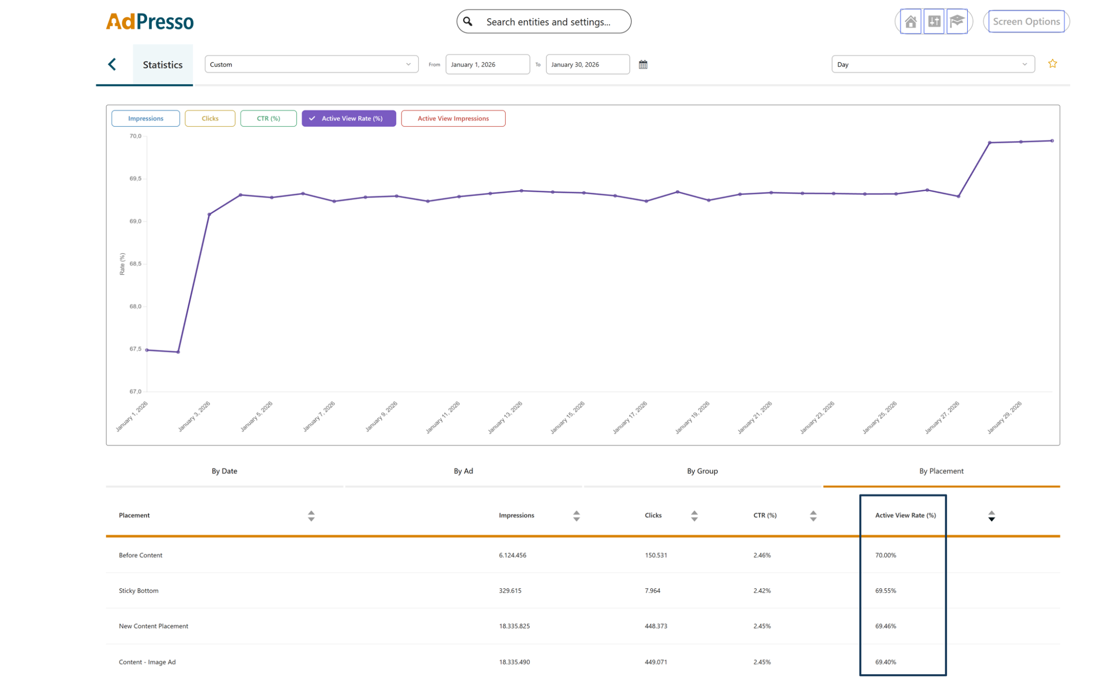Viewport: 1095px width, 679px height.
Task: Click the Active View Rate (%) column header
Action: coord(905,516)
